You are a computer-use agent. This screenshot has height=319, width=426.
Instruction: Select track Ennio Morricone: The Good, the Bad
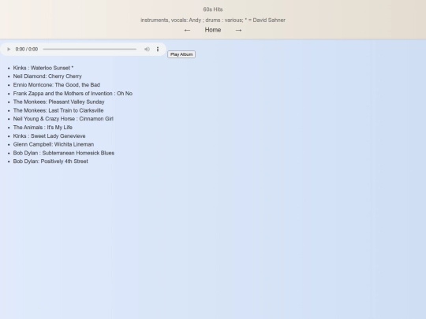click(57, 85)
